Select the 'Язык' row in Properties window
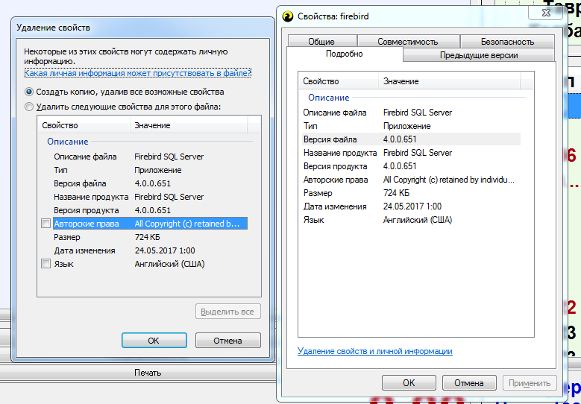This screenshot has width=581, height=404. (411, 220)
